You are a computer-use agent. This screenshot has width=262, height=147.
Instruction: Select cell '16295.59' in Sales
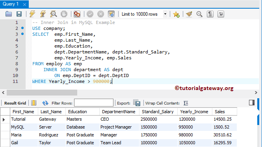225,143
